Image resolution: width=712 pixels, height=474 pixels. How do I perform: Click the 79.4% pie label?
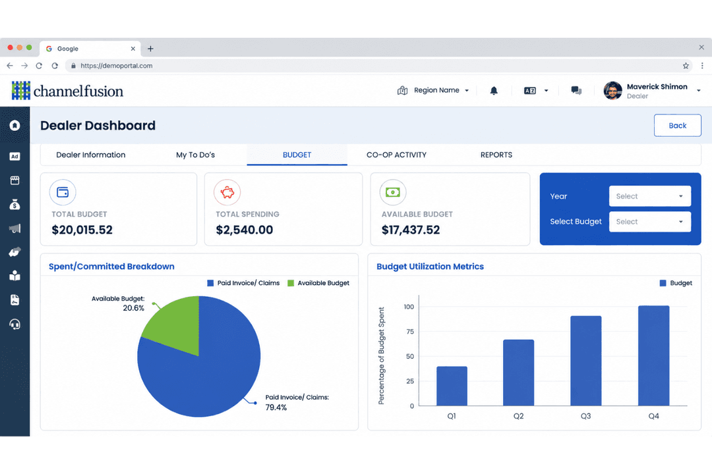coord(276,408)
